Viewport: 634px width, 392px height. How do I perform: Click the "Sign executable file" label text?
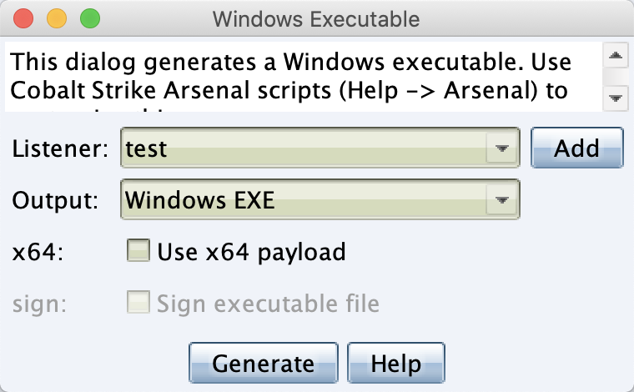pyautogui.click(x=268, y=304)
